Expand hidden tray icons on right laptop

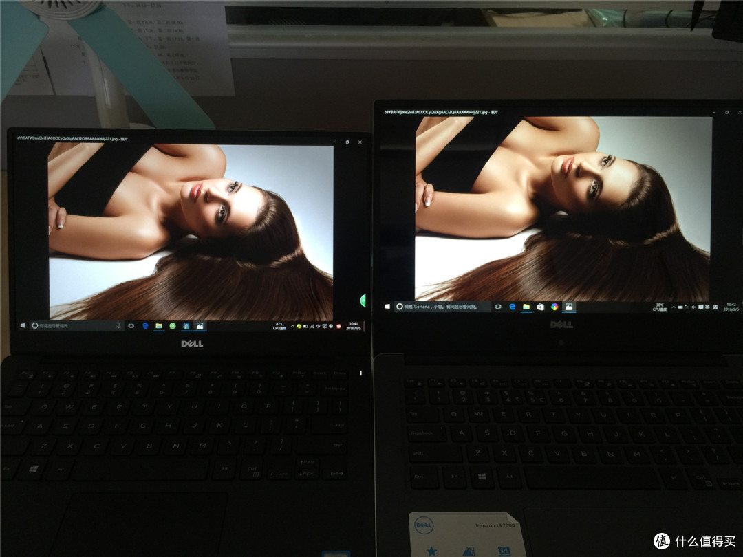[x=674, y=307]
